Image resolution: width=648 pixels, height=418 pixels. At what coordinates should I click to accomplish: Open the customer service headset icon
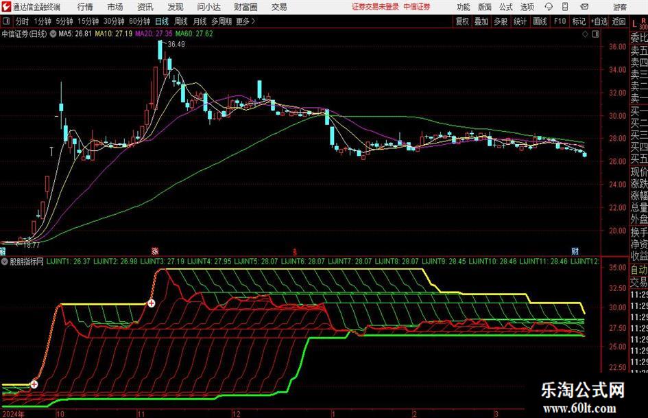[549, 7]
